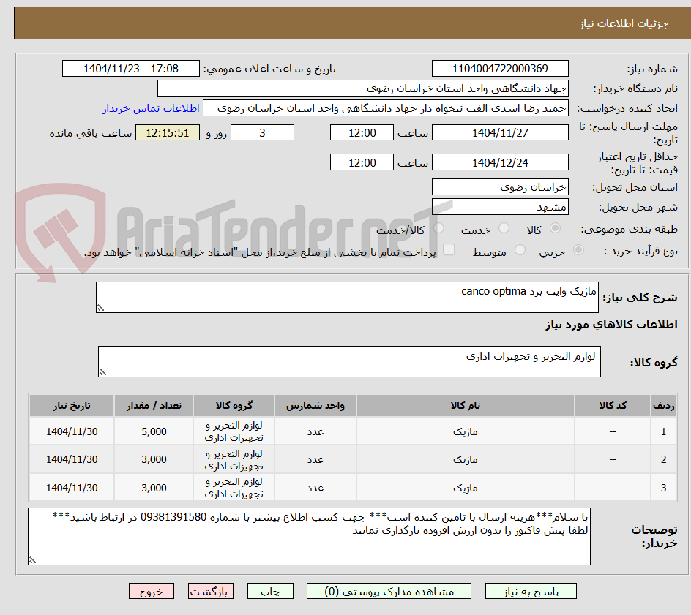691x615 pixels.
Task: Click the requester field حمید رضا اسدی الفت
Action: click(386, 108)
